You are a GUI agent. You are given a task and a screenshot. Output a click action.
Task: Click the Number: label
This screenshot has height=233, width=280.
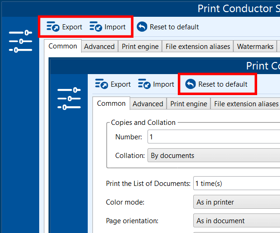point(129,137)
